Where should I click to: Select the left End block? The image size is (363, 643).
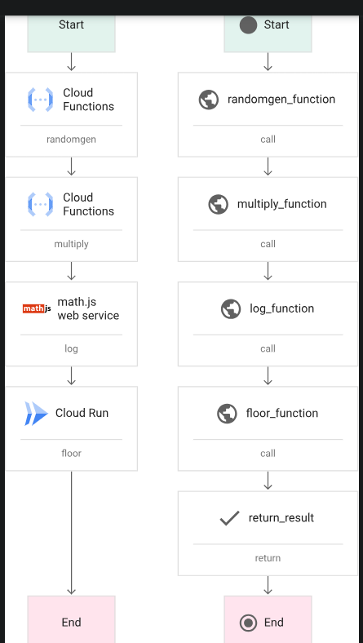pyautogui.click(x=71, y=619)
